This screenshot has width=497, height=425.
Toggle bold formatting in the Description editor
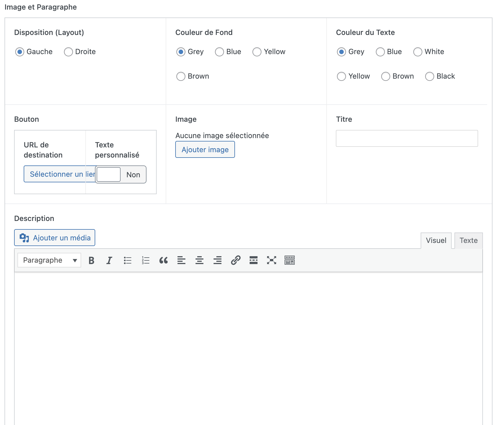[x=91, y=260]
